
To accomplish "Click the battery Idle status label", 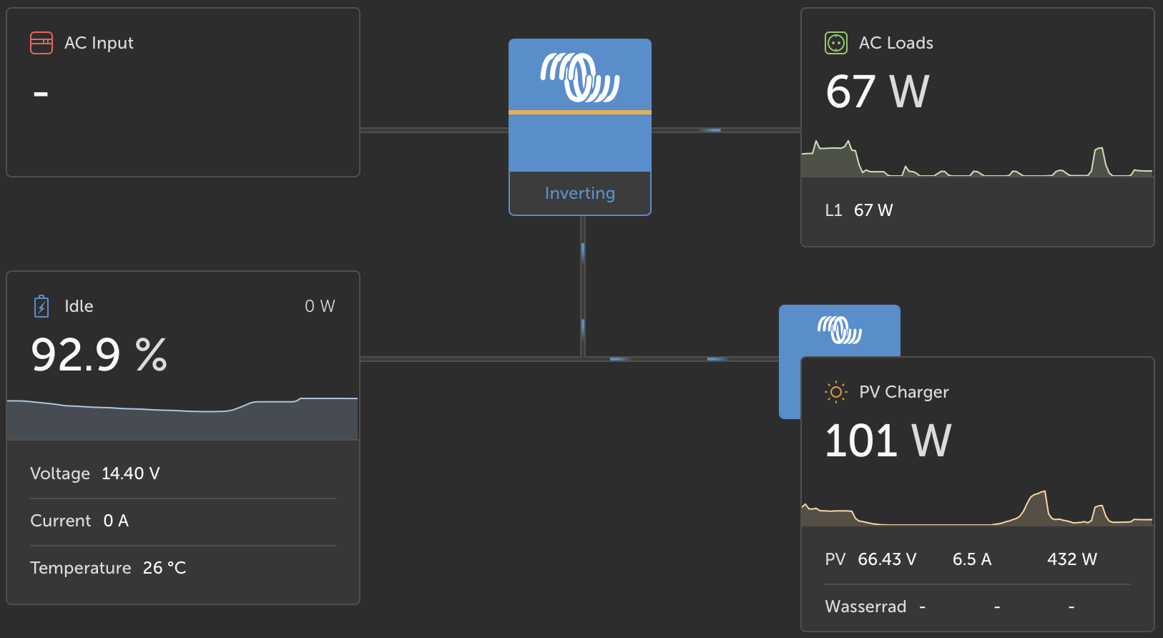I will 79,306.
